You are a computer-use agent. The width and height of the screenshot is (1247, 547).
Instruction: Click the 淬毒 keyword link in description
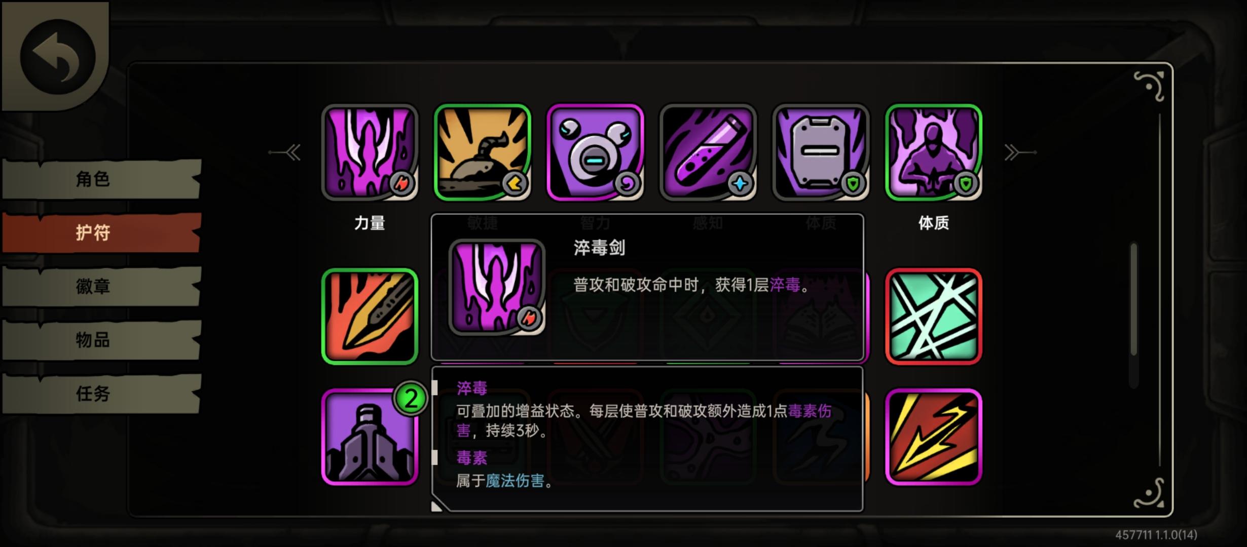785,285
